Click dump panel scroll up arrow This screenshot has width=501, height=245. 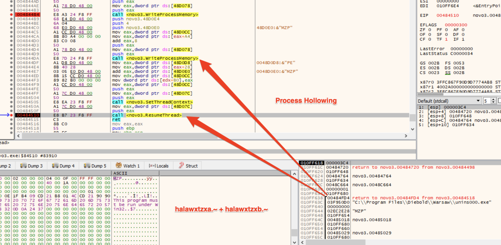tap(294, 174)
